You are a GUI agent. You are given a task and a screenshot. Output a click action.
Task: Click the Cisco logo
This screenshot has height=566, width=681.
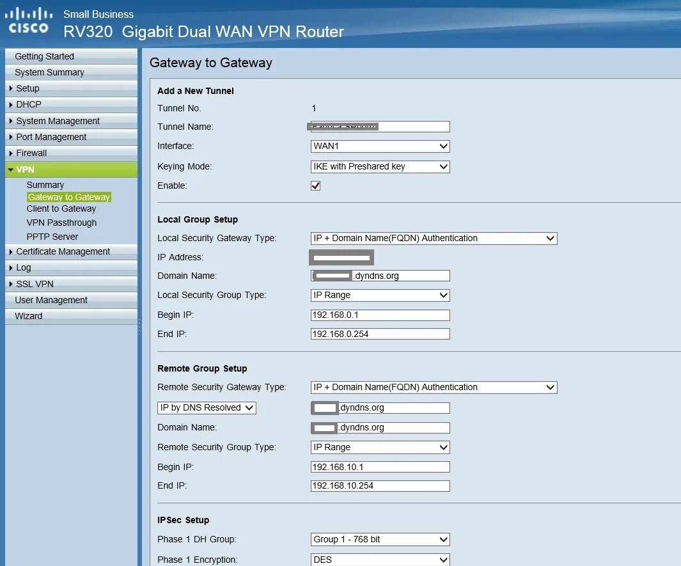[29, 20]
